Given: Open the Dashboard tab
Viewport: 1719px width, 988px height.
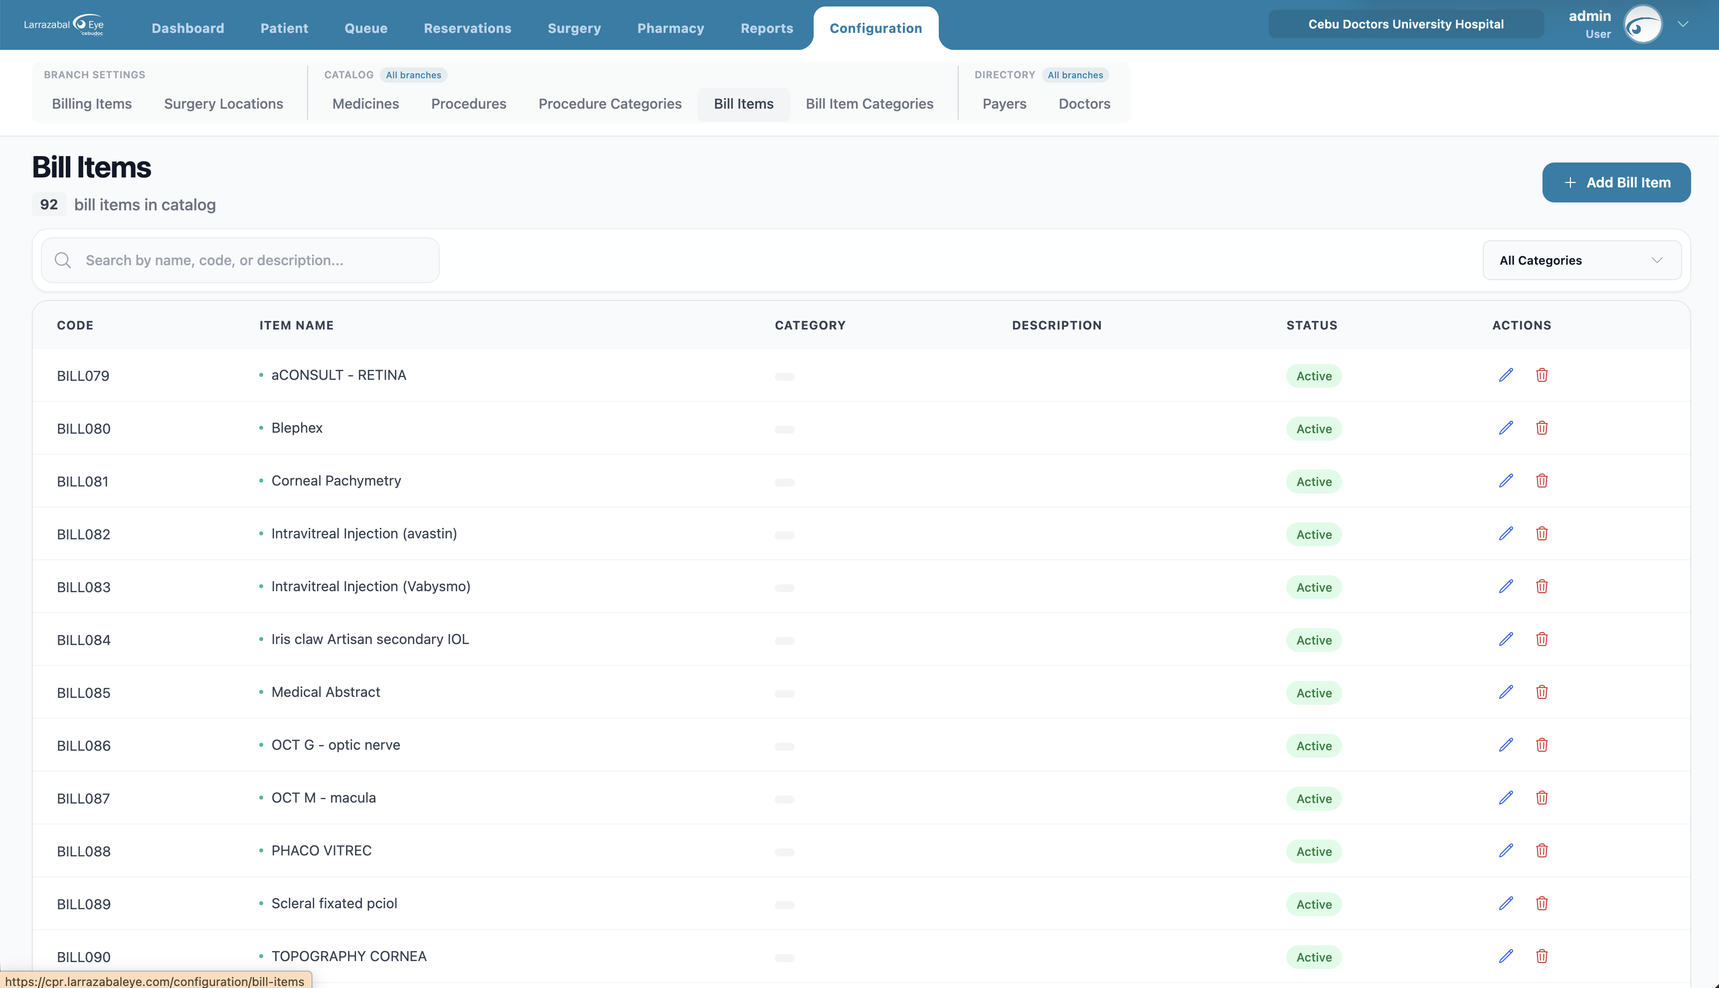Looking at the screenshot, I should (188, 28).
